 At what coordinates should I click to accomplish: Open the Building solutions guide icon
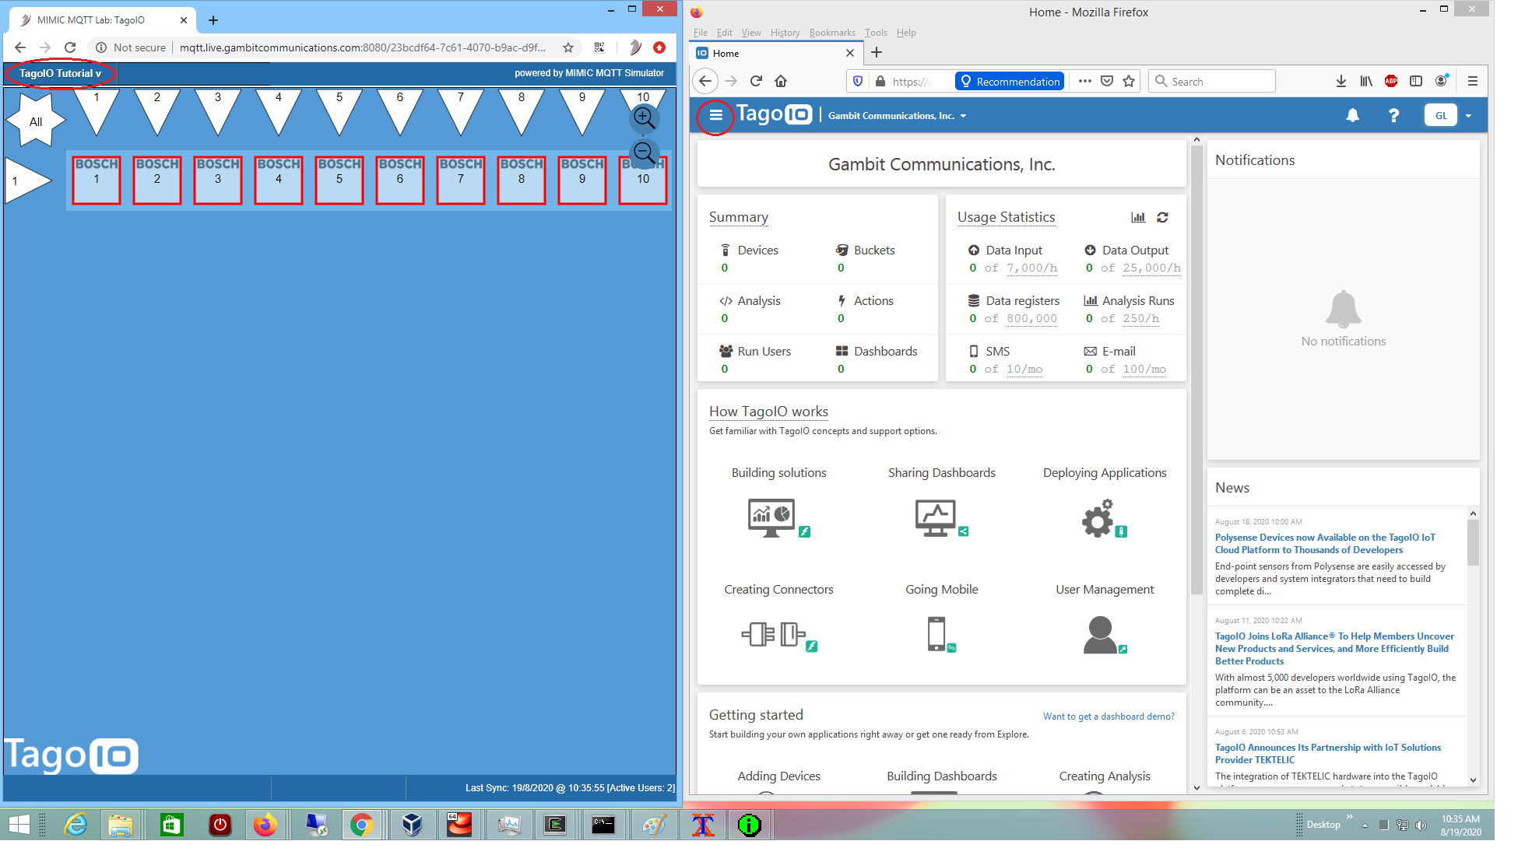(778, 518)
